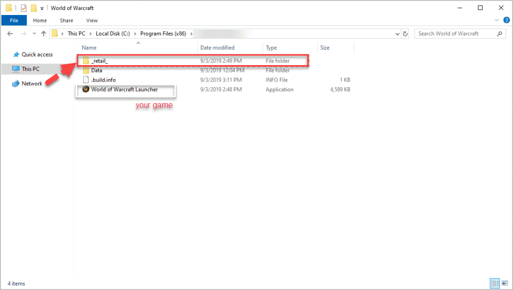Open Help with the blue question icon
The width and height of the screenshot is (513, 290).
(x=506, y=20)
